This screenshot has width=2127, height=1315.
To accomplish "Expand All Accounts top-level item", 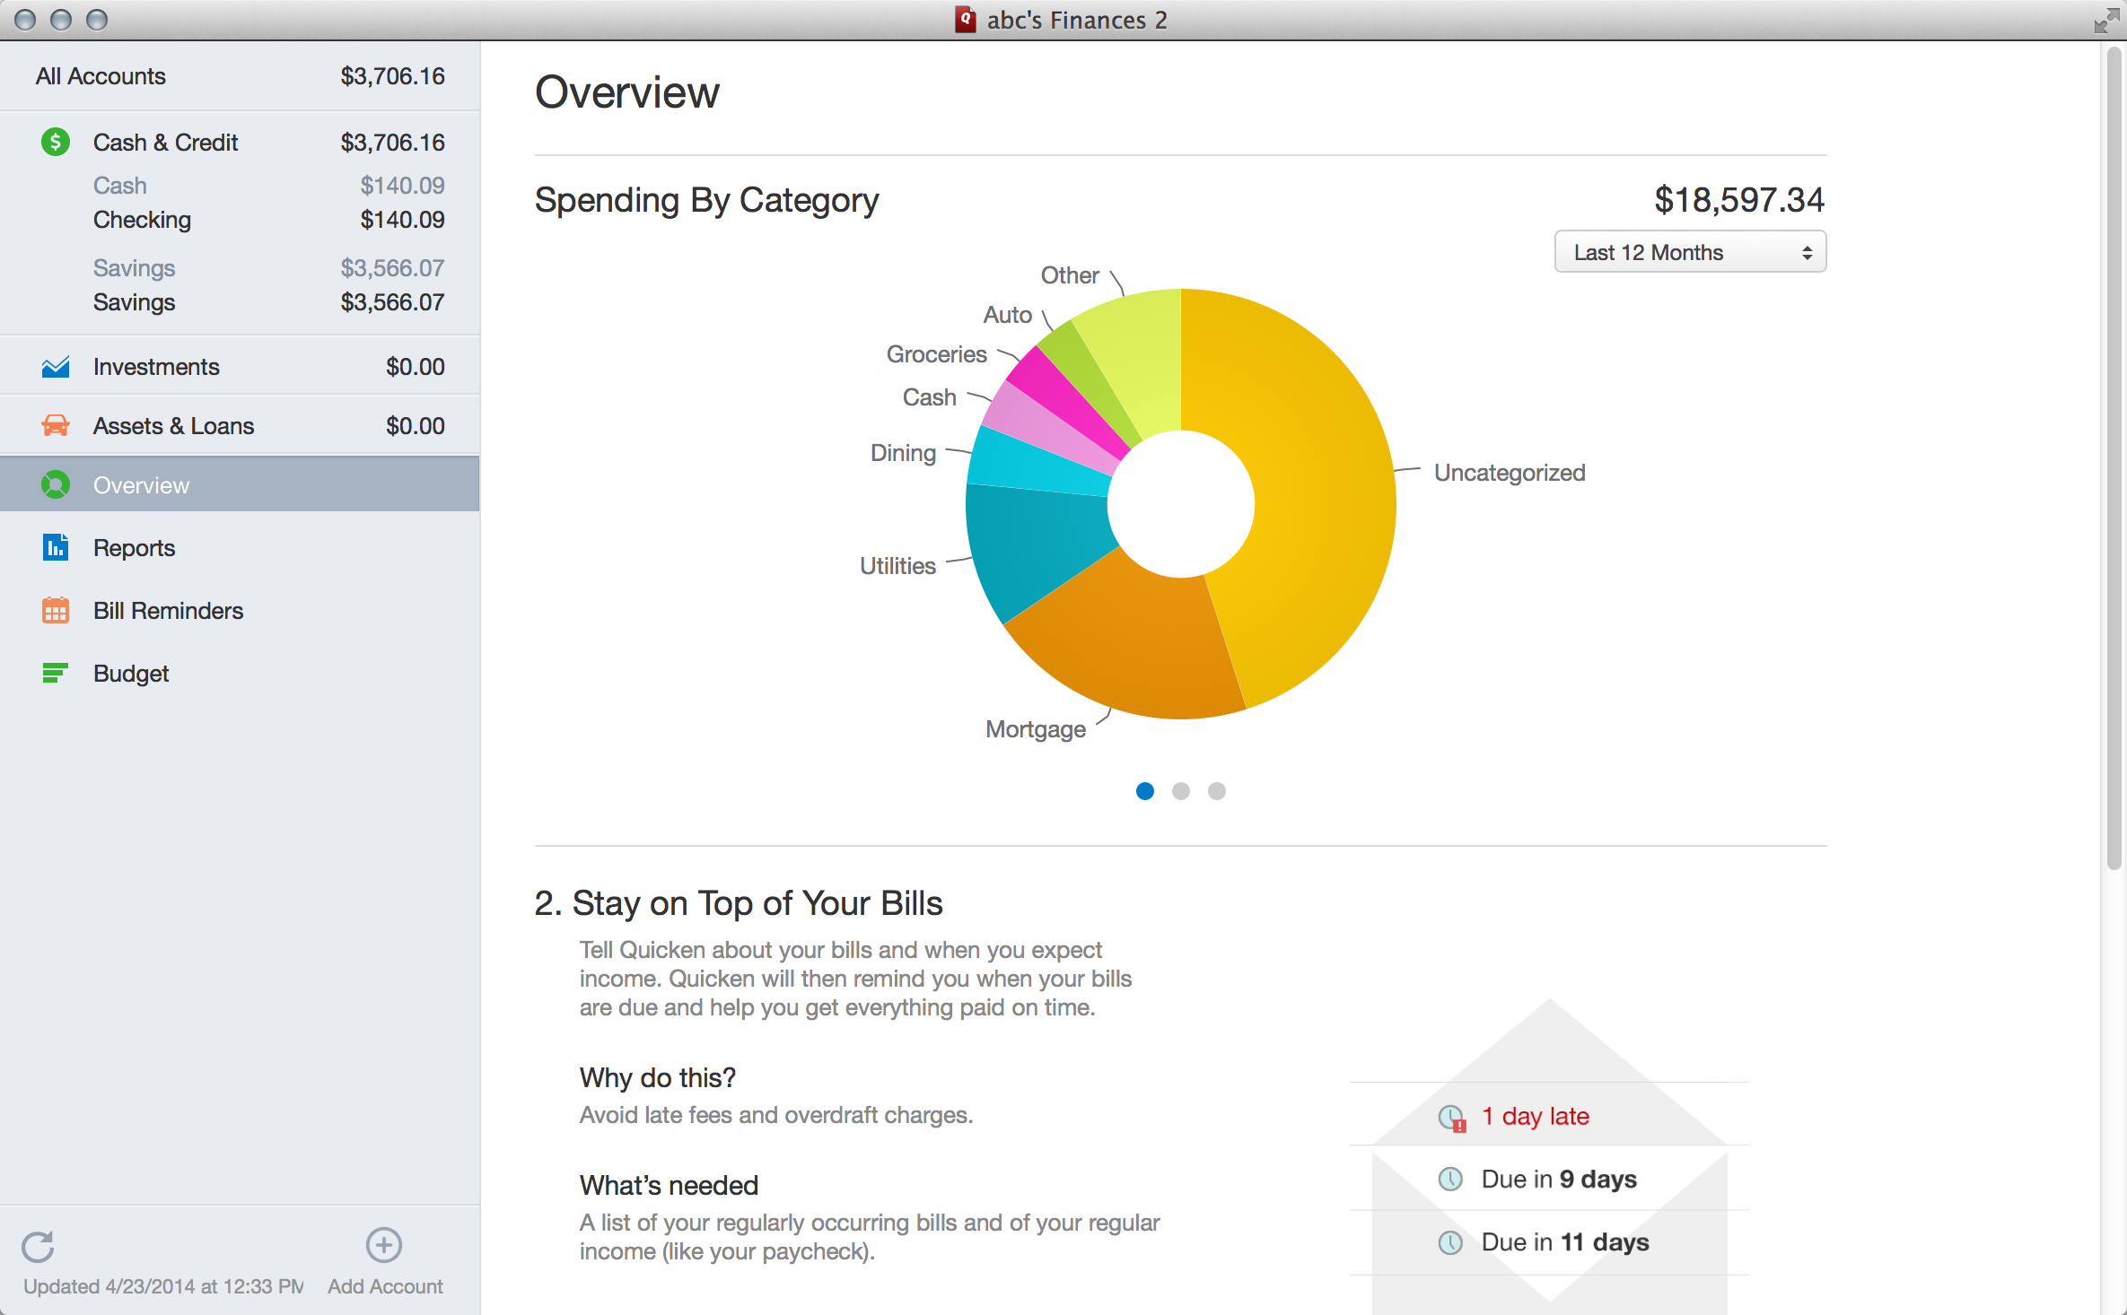I will click(99, 74).
